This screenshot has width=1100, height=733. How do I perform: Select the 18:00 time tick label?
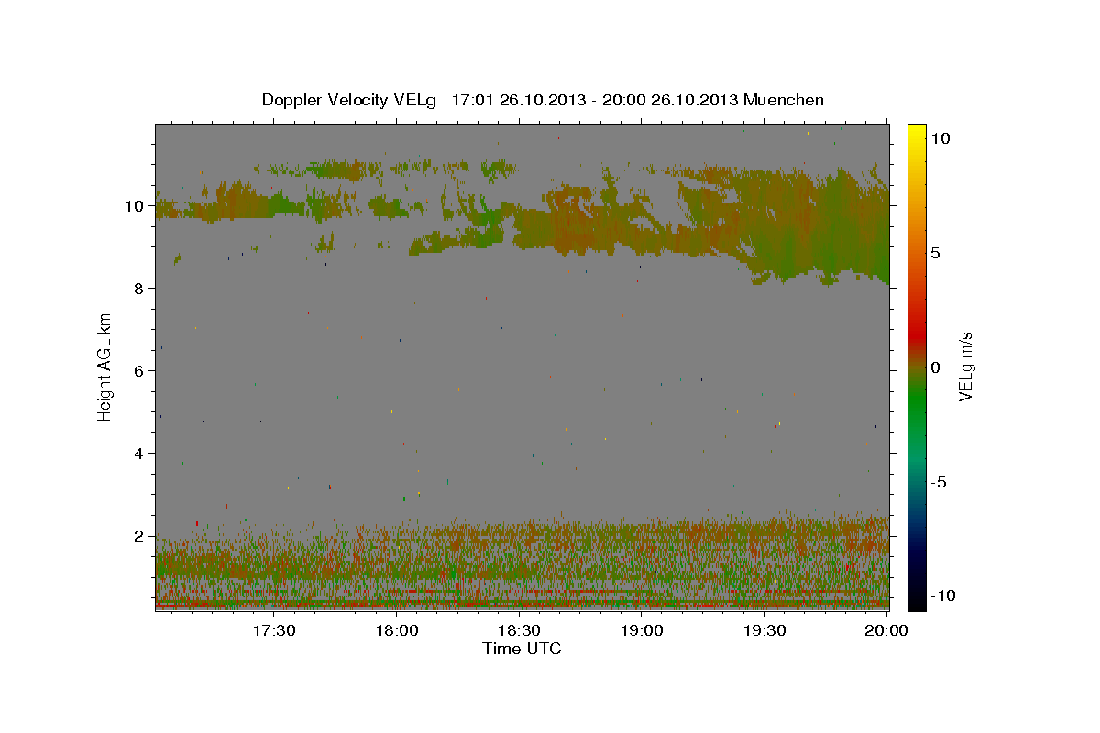[396, 630]
